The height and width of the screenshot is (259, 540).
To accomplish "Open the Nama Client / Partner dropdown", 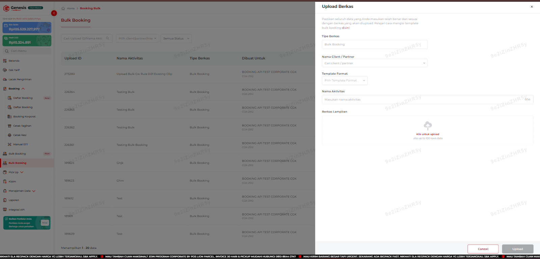I will coord(374,63).
